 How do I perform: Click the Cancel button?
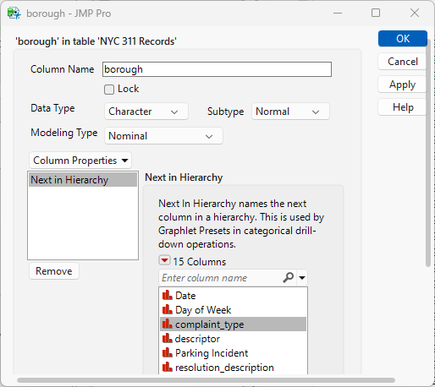(403, 62)
